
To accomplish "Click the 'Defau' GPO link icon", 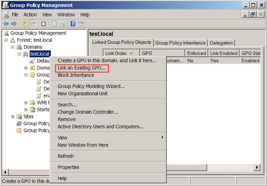I will (32, 61).
